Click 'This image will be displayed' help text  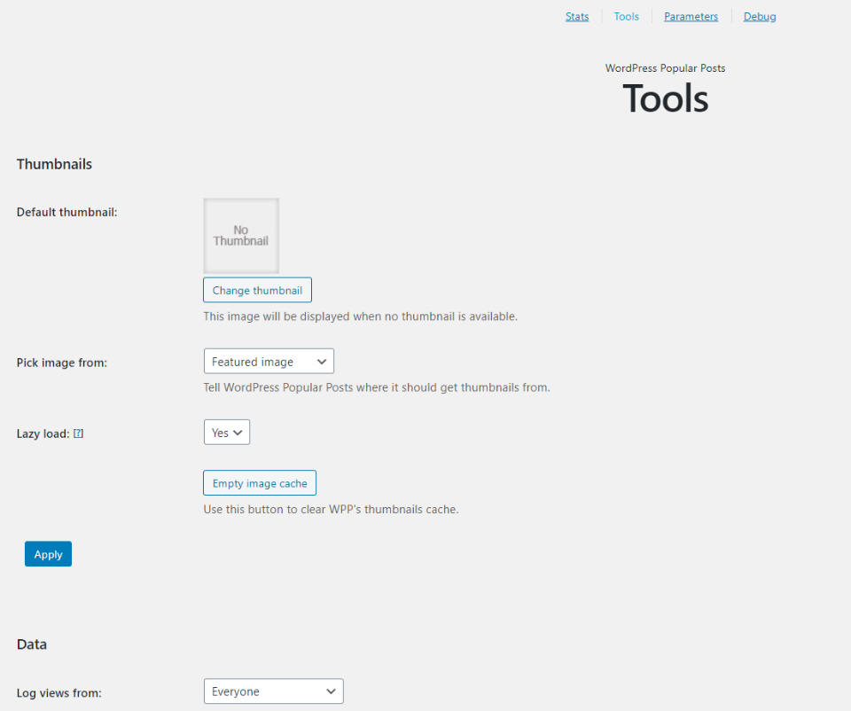point(361,316)
